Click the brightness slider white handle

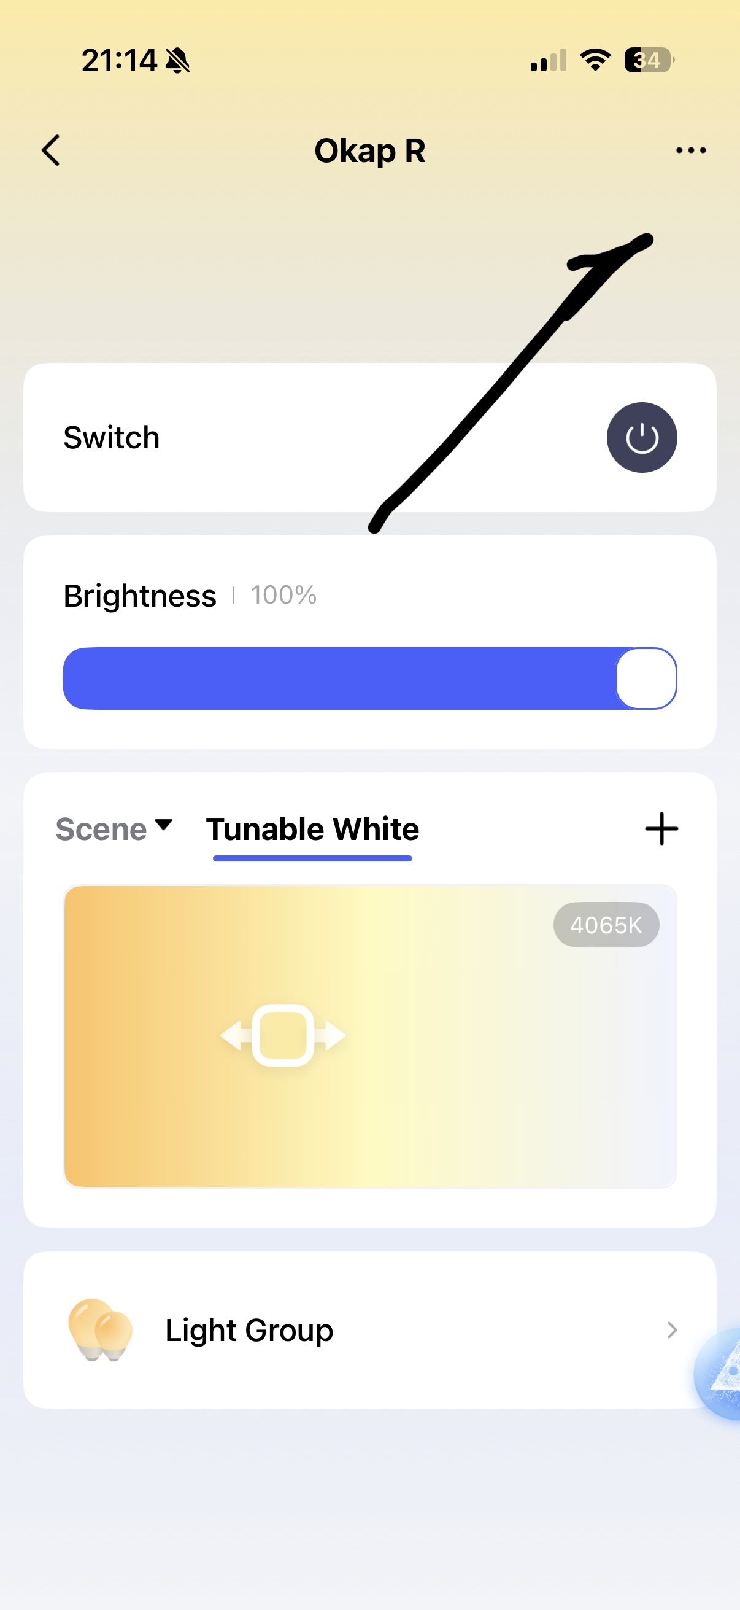646,679
